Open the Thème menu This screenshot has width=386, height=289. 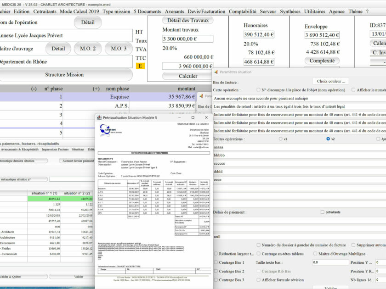tap(355, 11)
